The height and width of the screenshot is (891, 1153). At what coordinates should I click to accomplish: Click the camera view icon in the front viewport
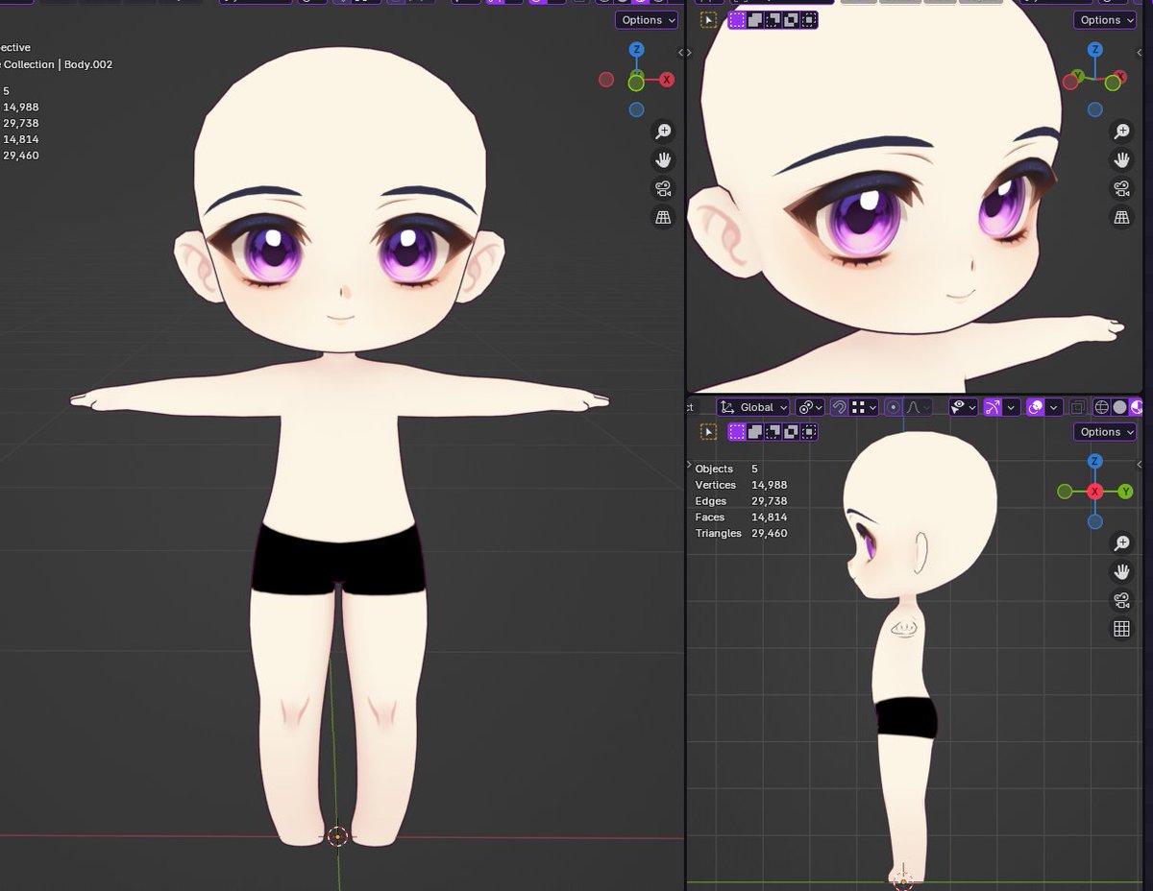tap(663, 188)
